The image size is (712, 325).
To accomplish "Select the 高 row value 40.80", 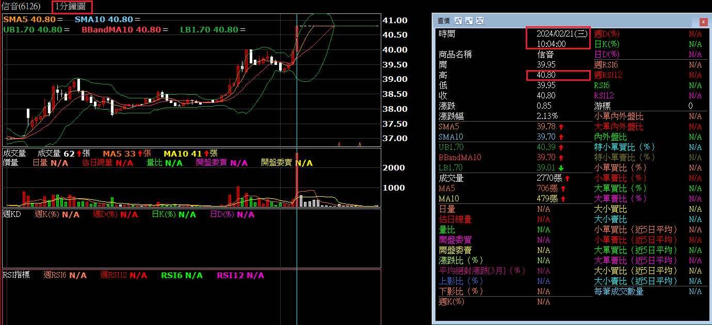I will point(546,75).
